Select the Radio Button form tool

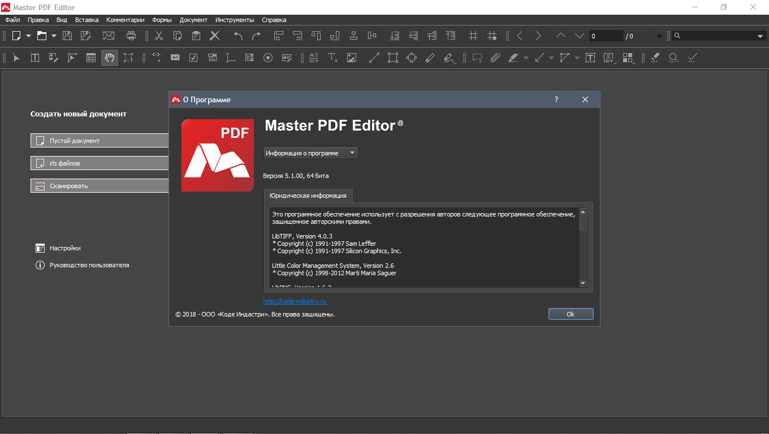pos(268,58)
